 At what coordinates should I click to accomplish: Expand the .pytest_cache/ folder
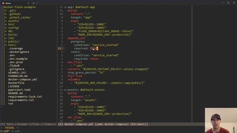pos(19,17)
